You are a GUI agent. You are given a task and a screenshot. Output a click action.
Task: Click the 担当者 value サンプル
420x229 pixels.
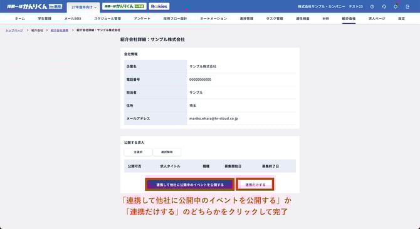pos(196,93)
